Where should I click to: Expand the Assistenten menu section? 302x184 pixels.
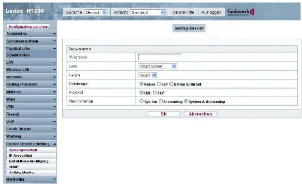click(x=30, y=34)
